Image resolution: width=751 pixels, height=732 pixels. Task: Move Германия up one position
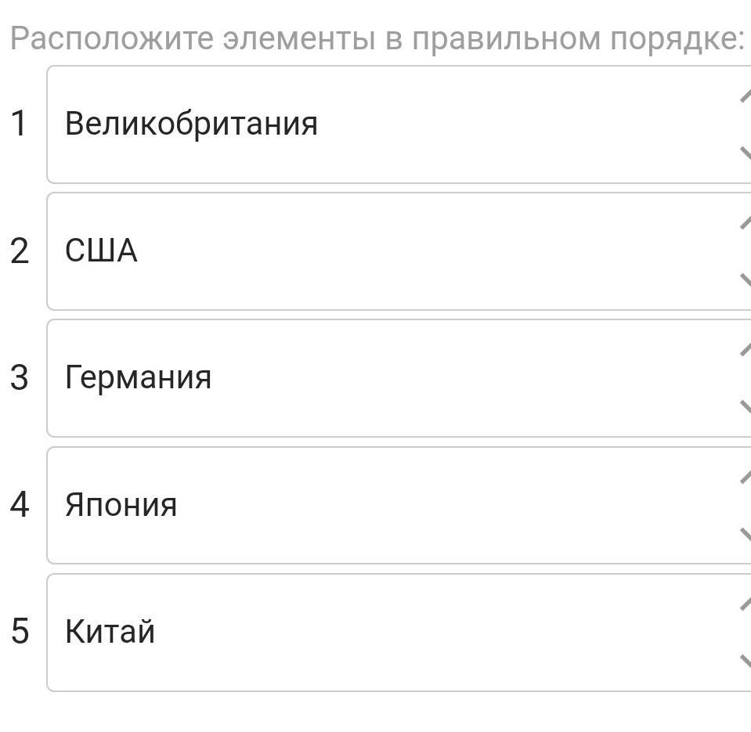coord(746,349)
